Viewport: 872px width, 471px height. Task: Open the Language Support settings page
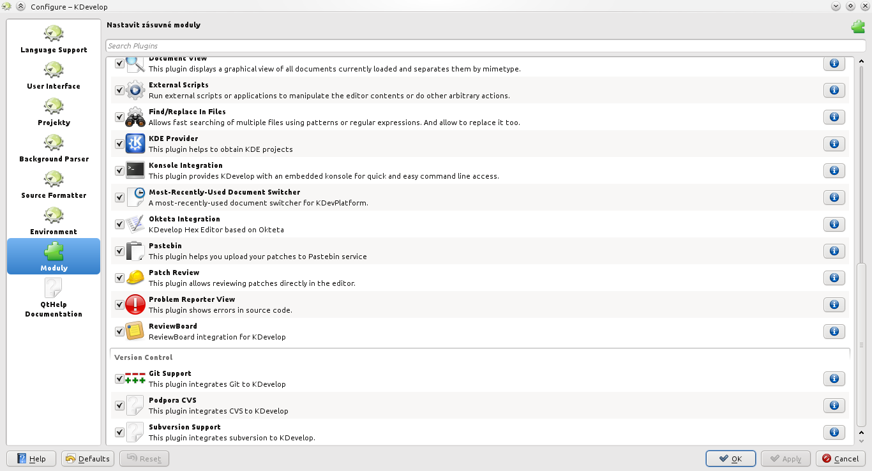[x=54, y=39]
